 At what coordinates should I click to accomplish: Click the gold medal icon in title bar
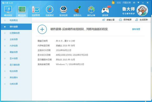pyautogui.click(x=113, y=3)
